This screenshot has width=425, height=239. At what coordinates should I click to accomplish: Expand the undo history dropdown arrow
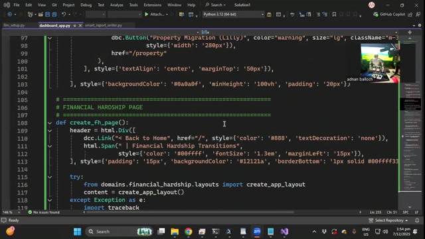pyautogui.click(x=69, y=15)
